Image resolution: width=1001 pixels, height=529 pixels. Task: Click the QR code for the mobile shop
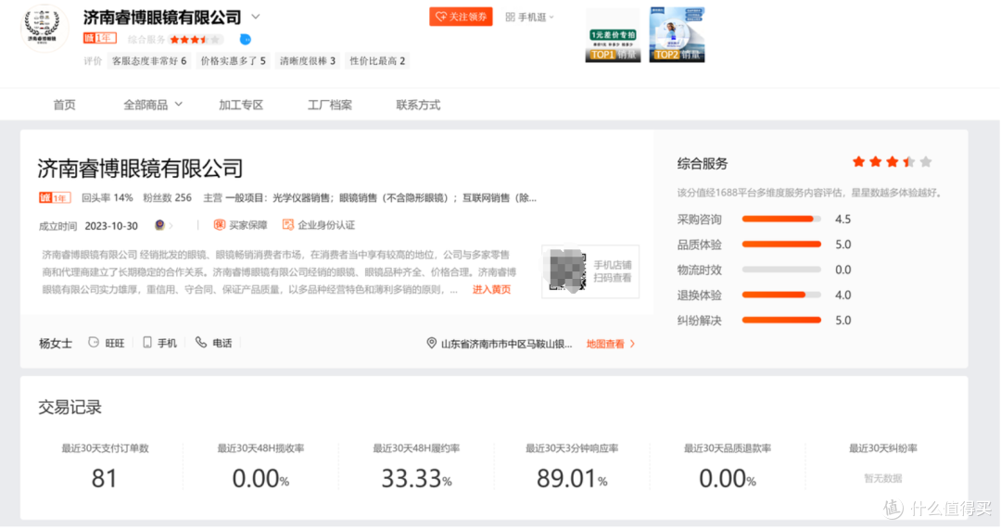567,271
